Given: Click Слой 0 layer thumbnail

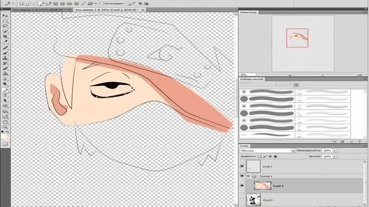Looking at the screenshot, I should click(254, 200).
